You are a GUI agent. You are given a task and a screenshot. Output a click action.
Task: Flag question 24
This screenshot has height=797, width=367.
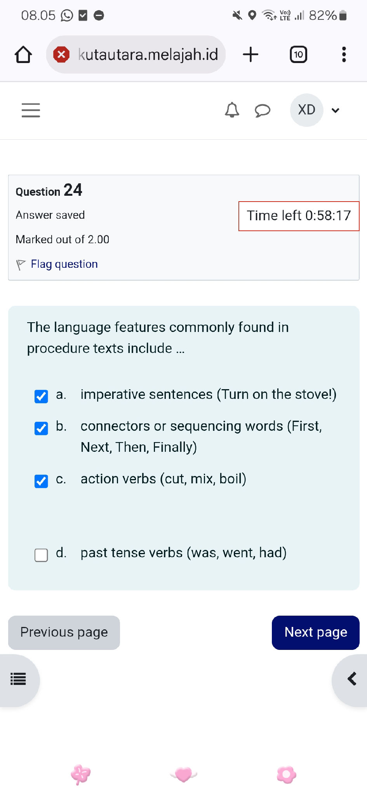click(x=64, y=264)
